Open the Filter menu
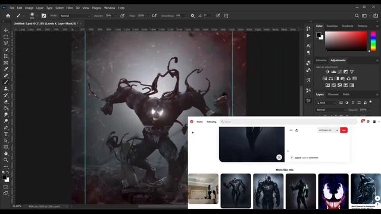The width and height of the screenshot is (381, 214). pos(69,8)
